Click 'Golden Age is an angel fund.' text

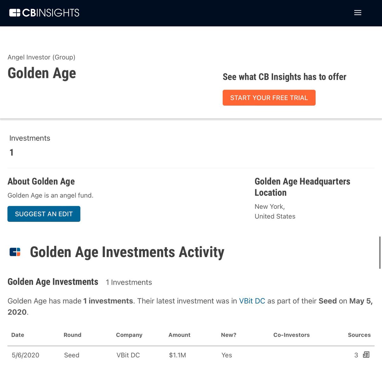(51, 195)
